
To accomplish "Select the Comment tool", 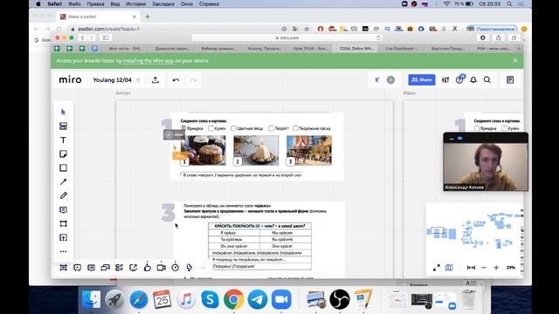I will (x=64, y=209).
